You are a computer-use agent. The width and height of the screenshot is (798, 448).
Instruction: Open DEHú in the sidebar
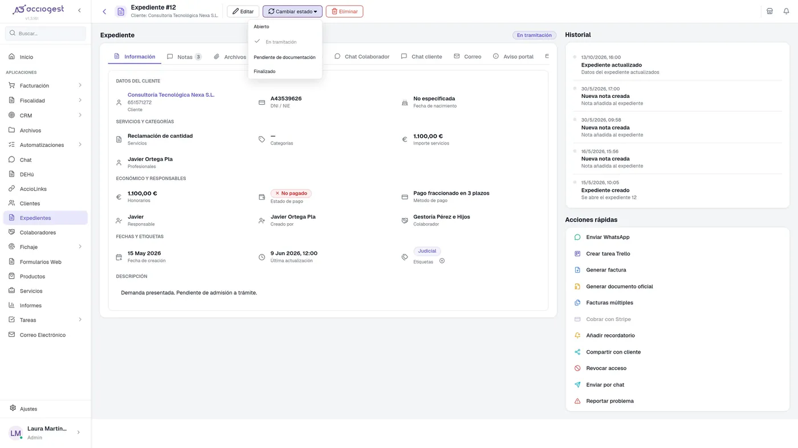(46, 174)
